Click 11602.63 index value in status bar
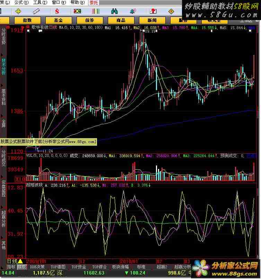The width and height of the screenshot is (261, 279). pos(94,273)
